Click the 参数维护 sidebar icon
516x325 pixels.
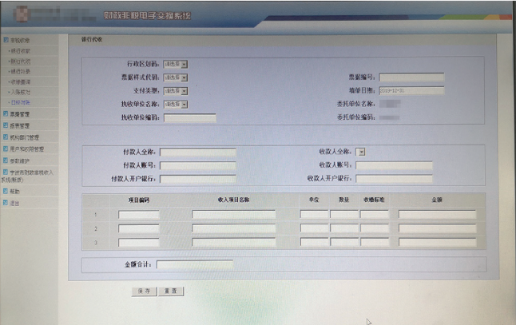click(6, 161)
